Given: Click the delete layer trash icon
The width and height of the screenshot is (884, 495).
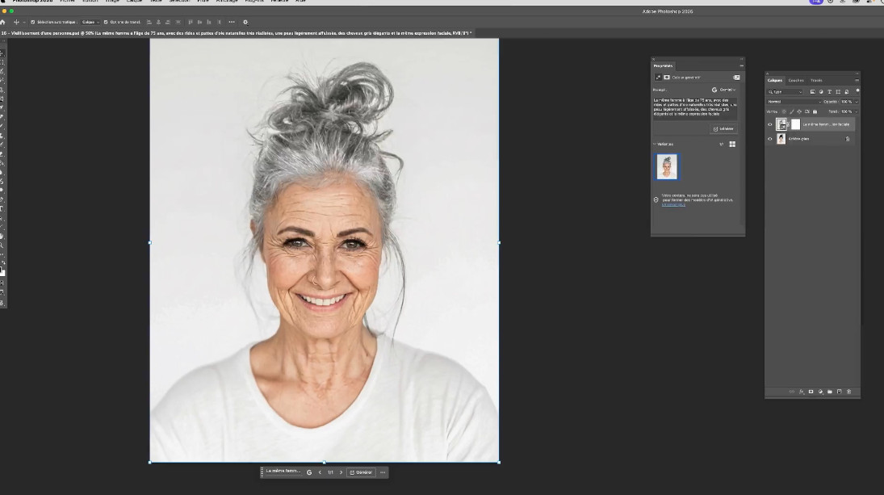Looking at the screenshot, I should (848, 392).
